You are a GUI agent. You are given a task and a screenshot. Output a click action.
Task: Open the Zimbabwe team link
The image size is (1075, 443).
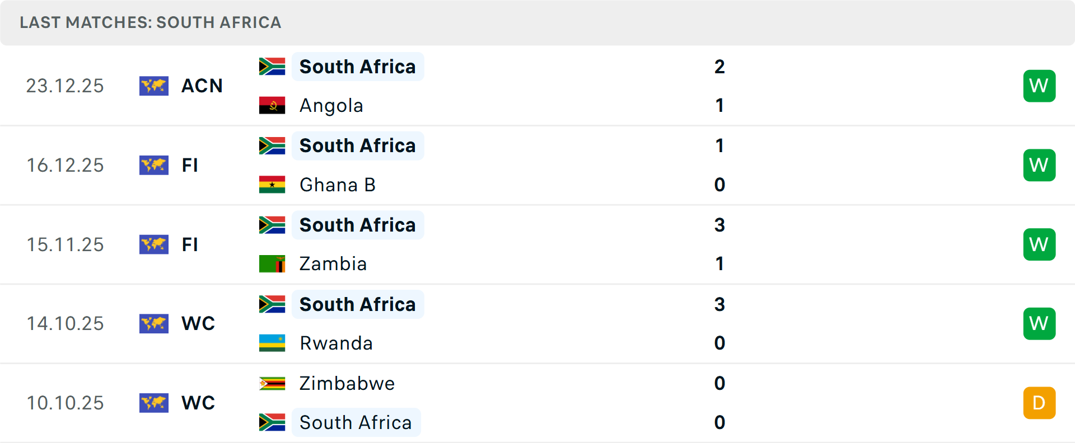point(347,383)
